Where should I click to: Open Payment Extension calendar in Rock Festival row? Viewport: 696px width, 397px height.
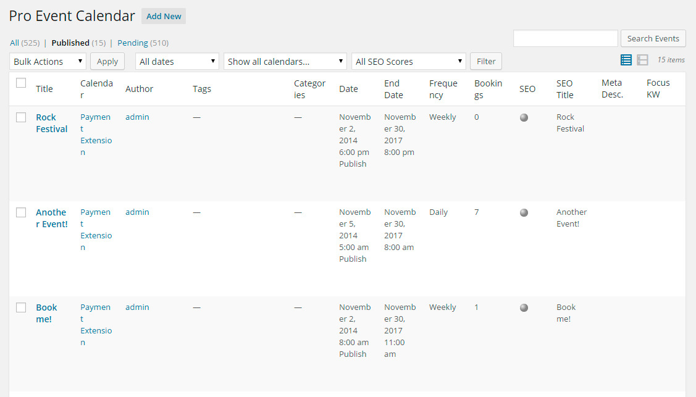click(96, 135)
